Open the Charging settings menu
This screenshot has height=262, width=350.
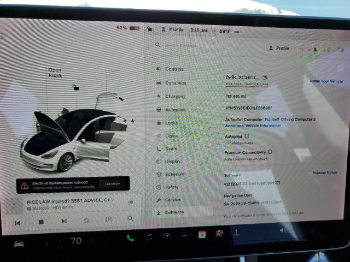pyautogui.click(x=171, y=96)
